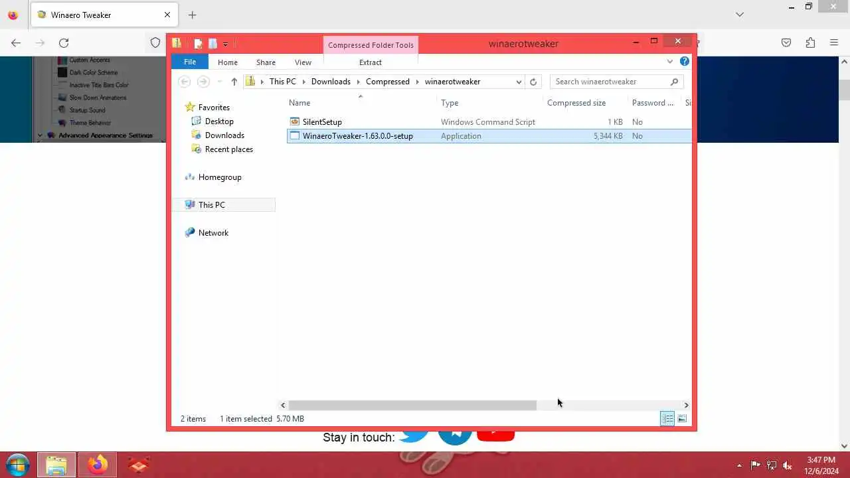
Task: Click the Explorer Forward navigation arrow
Action: tap(203, 82)
